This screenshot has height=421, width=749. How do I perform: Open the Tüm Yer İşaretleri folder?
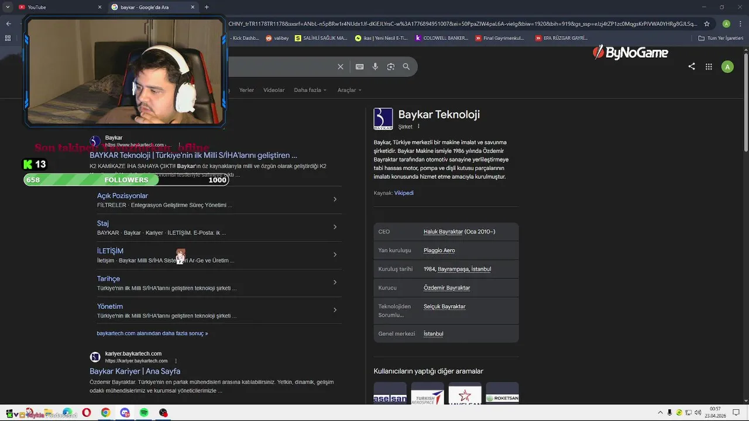coord(720,38)
